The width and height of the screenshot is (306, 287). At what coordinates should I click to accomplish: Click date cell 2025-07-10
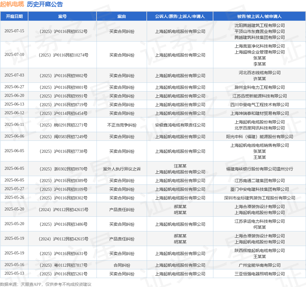(x=14, y=54)
